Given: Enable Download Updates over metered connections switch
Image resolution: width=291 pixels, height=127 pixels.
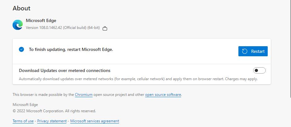Looking at the screenshot, I should [x=260, y=70].
